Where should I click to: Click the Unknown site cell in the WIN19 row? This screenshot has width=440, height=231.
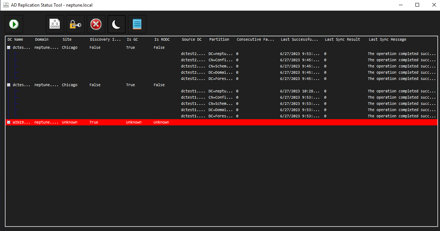click(x=70, y=122)
